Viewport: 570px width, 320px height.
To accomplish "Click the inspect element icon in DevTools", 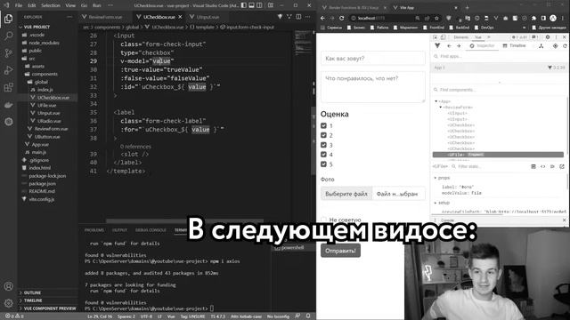I will tap(436, 37).
